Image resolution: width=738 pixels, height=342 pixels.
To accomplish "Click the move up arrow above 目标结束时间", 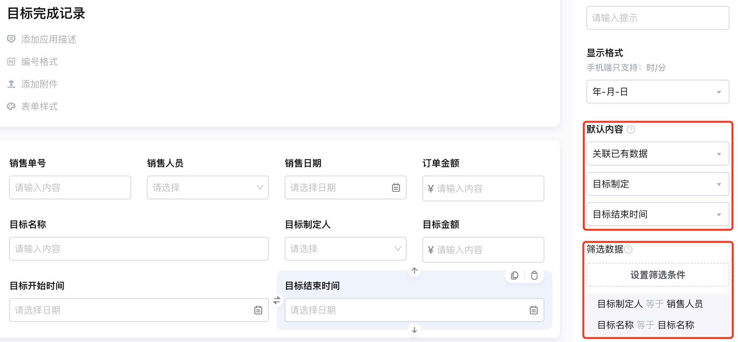I will point(414,271).
